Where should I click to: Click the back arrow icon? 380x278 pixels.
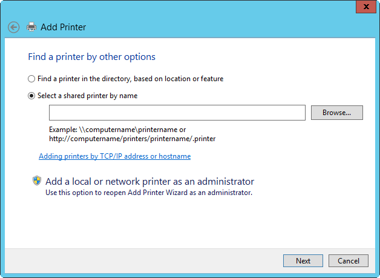coord(13,27)
